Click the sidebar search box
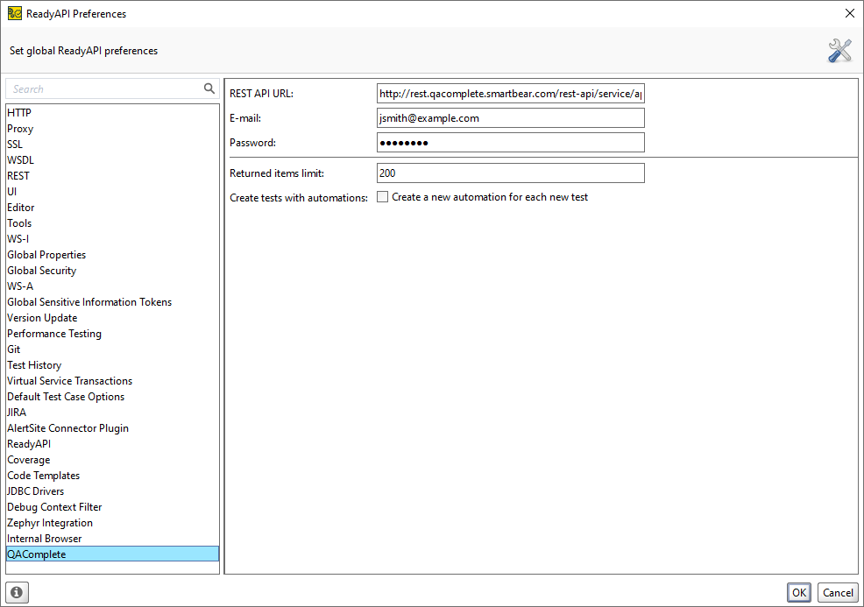 click(x=101, y=88)
